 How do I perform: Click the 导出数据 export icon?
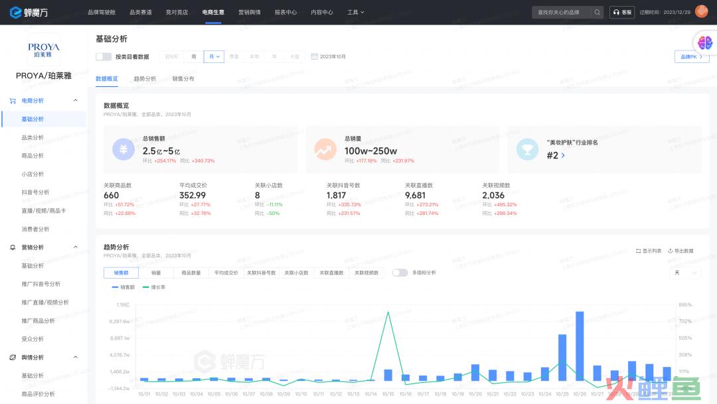[x=671, y=251]
